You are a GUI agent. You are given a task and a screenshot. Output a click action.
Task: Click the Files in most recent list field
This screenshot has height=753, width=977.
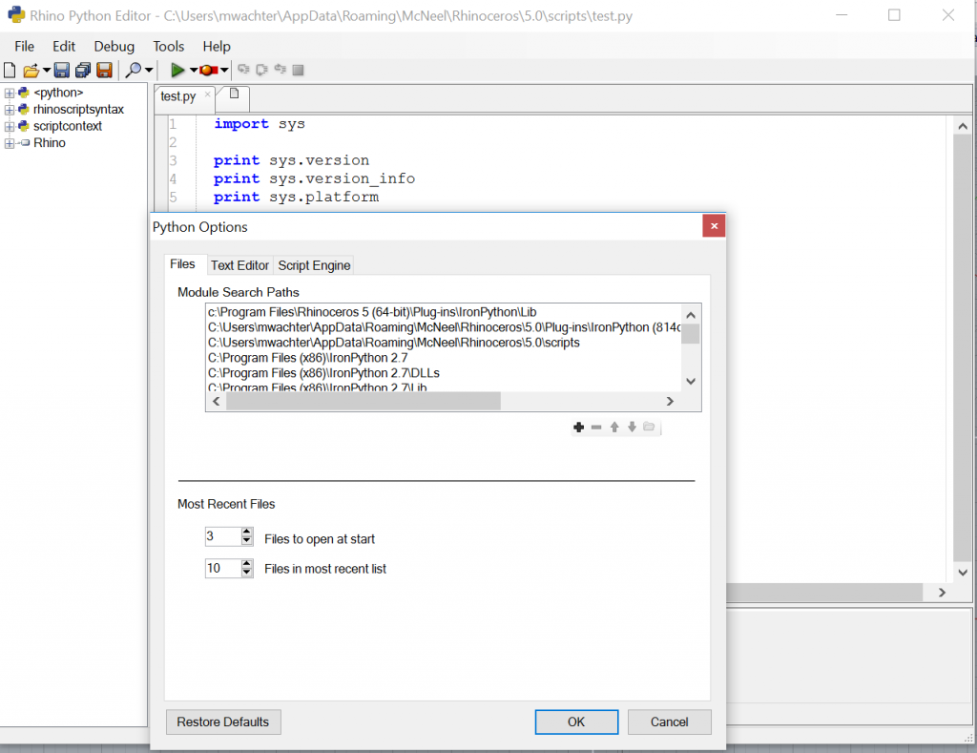(223, 569)
